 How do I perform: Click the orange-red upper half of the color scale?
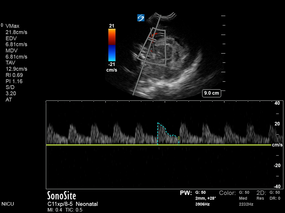pos(112,37)
